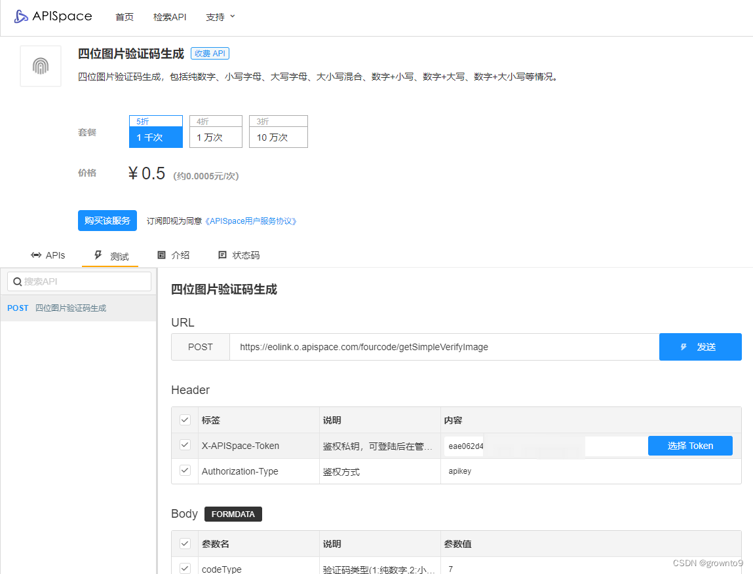
Task: Click the 鉴权方式 description cell
Action: tap(380, 471)
